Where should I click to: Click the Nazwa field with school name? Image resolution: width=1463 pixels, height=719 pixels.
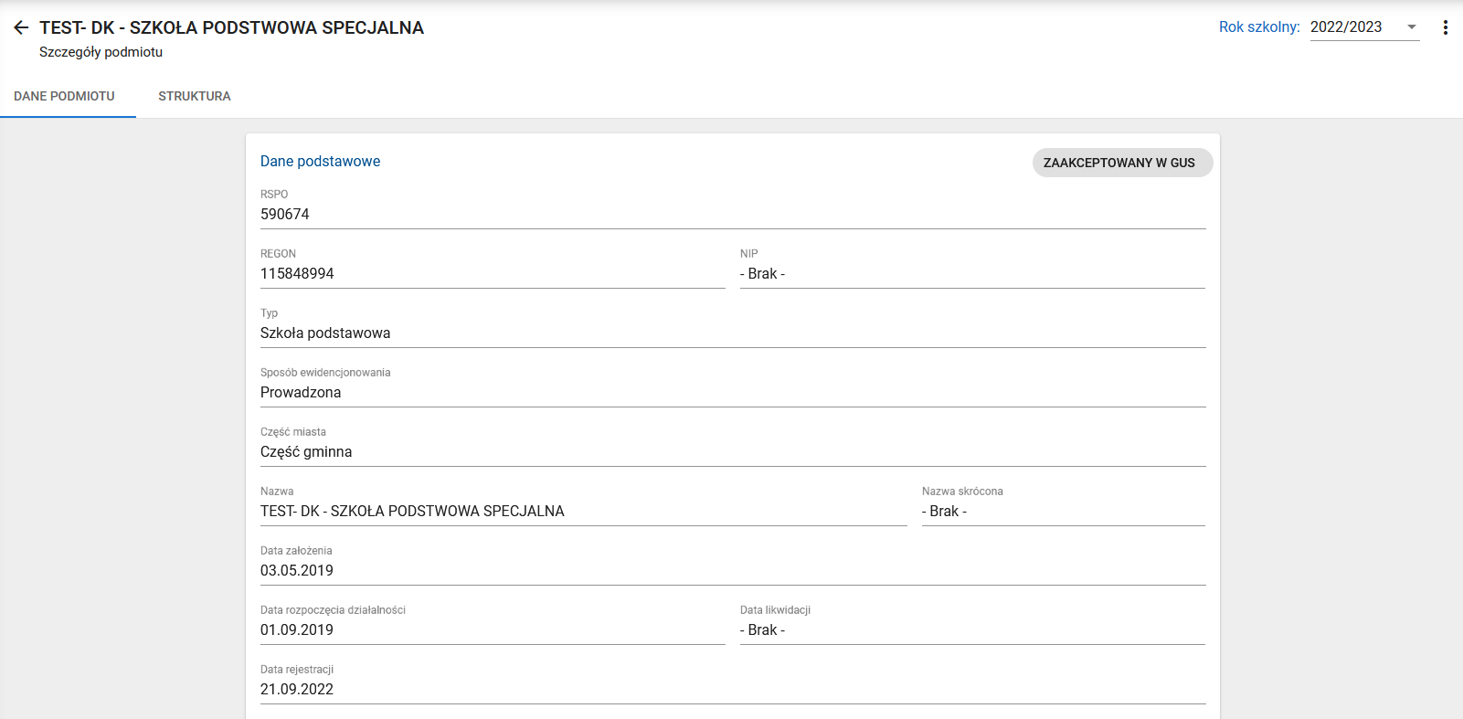pos(412,511)
